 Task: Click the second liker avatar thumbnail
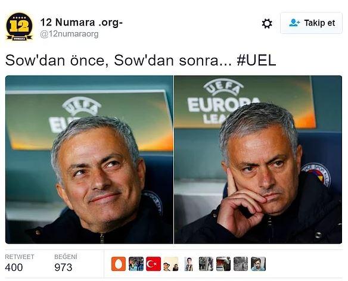tap(136, 264)
